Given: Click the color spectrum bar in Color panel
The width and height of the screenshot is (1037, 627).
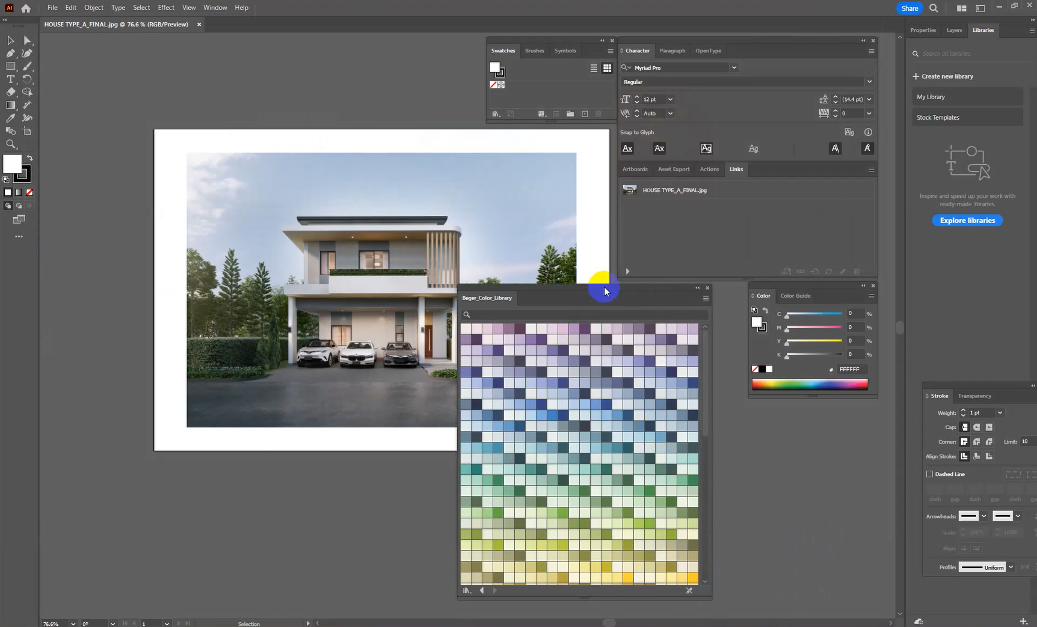Looking at the screenshot, I should [810, 385].
